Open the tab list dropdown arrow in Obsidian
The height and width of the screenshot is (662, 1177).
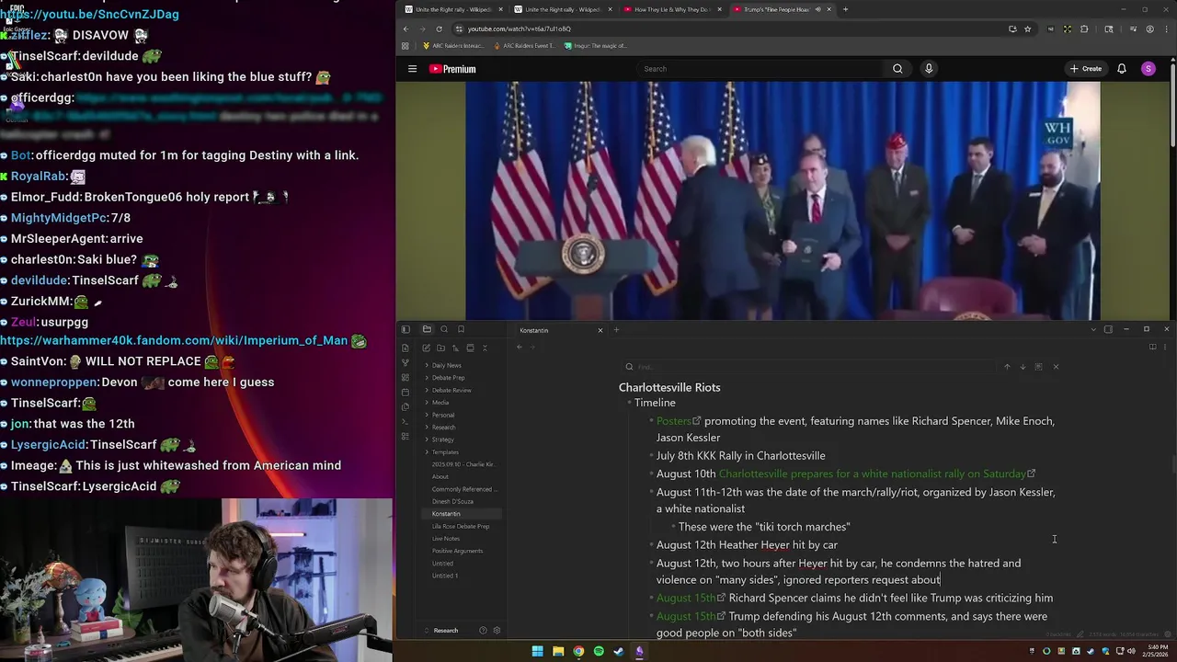click(x=1093, y=329)
